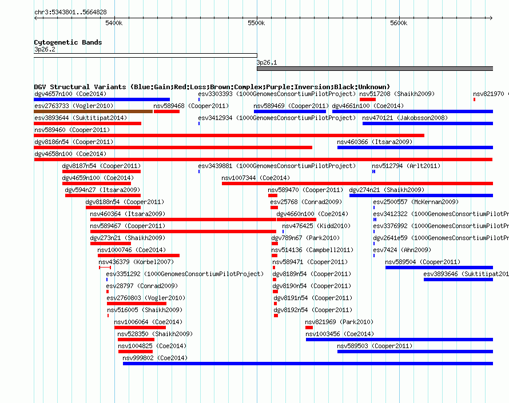Open the nsv589470 (Cooper2011) label
Screen dimensions: 509x403
[305, 190]
